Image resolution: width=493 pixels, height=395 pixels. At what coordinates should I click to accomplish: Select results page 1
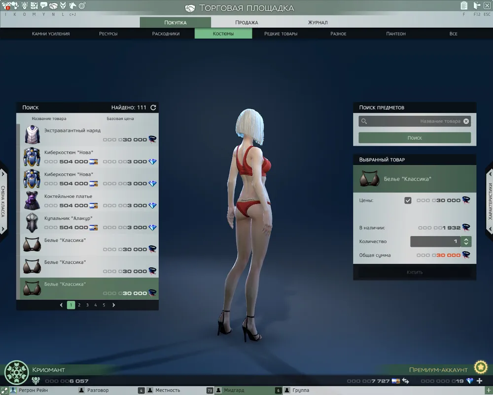[x=71, y=305]
